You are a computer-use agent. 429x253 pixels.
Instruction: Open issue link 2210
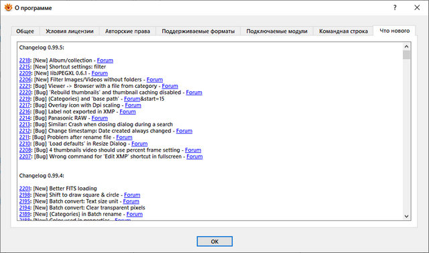(24, 144)
